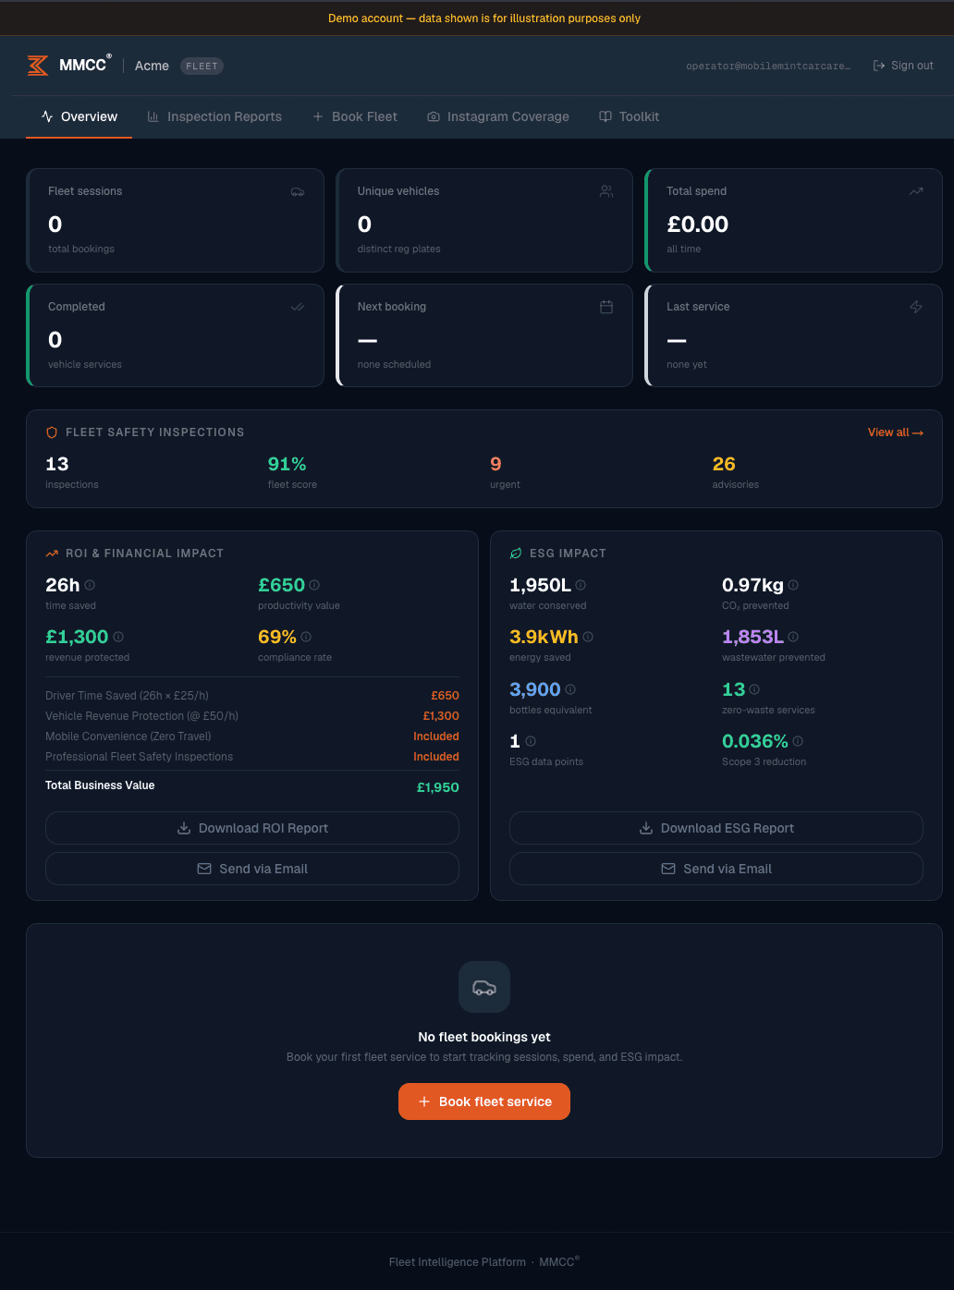Click info icon next to 1,950L water conserved
Viewport: 954px width, 1290px height.
[581, 585]
